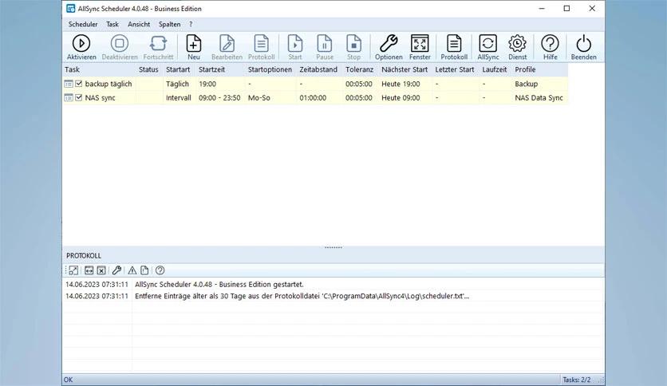
Task: Click the Letzter Start column header
Action: (454, 69)
